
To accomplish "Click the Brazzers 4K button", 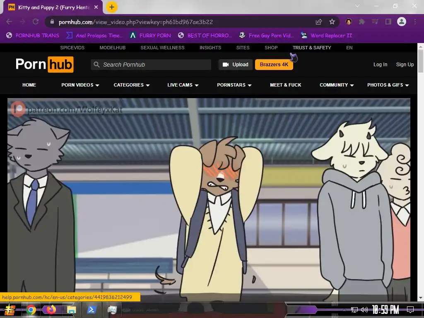I will 274,65.
